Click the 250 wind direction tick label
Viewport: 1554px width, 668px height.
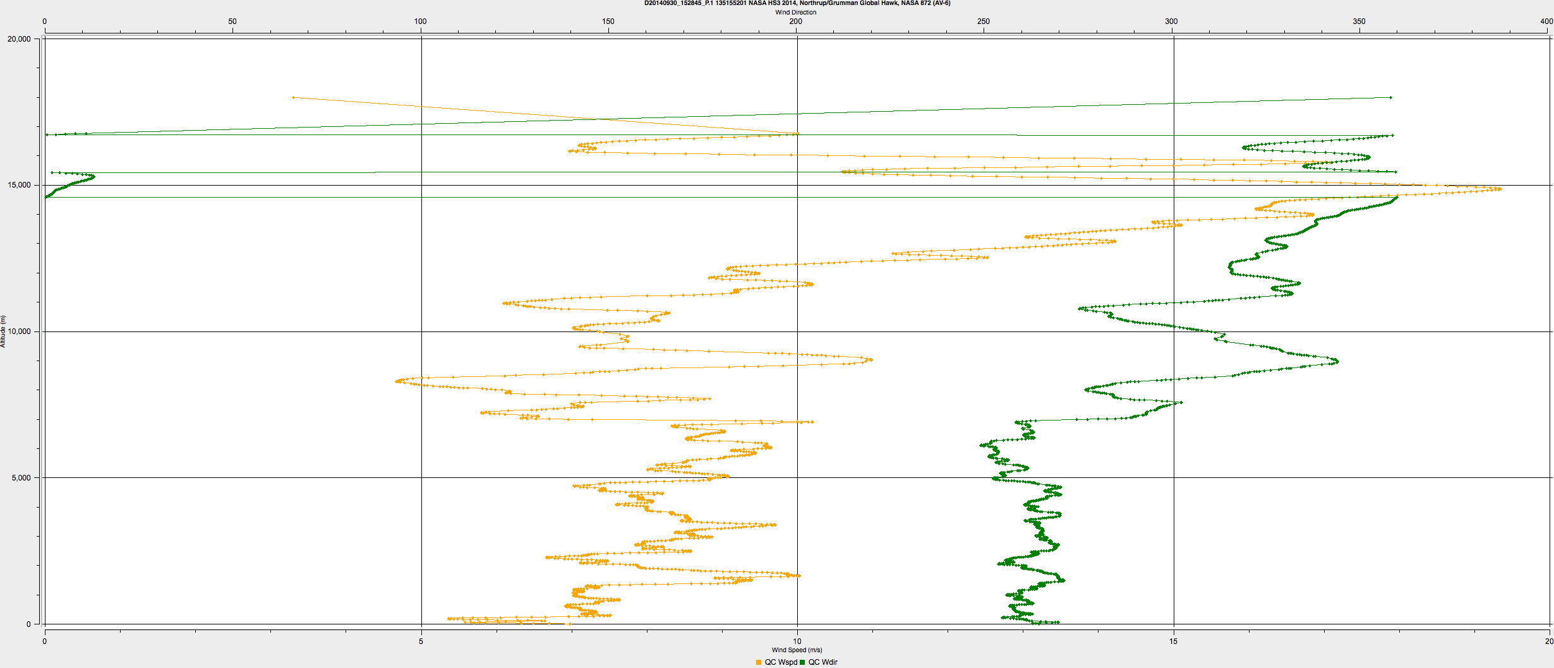click(984, 21)
